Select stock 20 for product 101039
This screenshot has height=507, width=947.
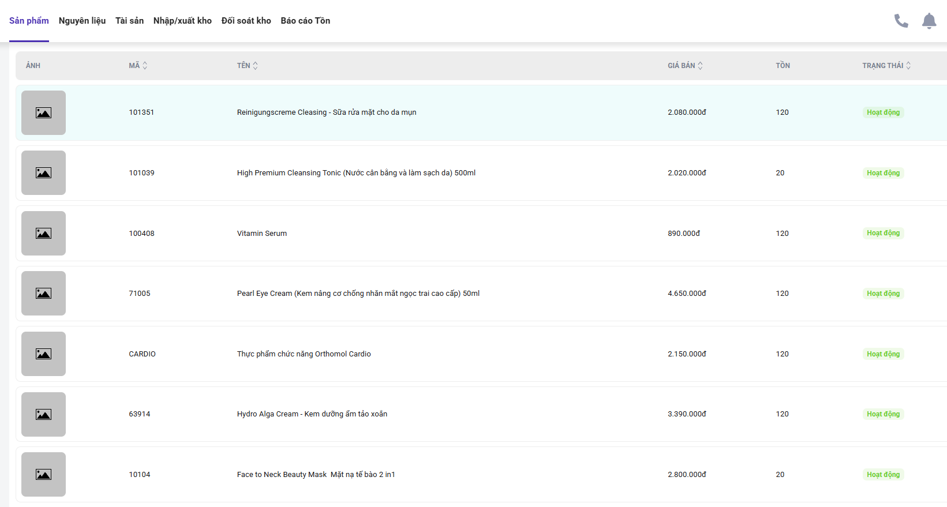pyautogui.click(x=780, y=173)
